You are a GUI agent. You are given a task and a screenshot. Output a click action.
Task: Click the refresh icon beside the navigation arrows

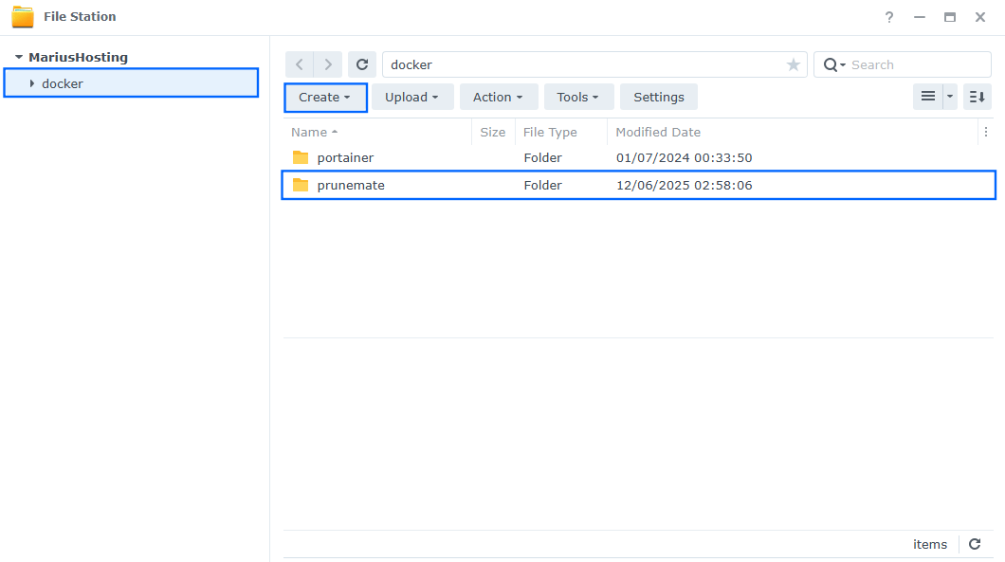tap(362, 63)
